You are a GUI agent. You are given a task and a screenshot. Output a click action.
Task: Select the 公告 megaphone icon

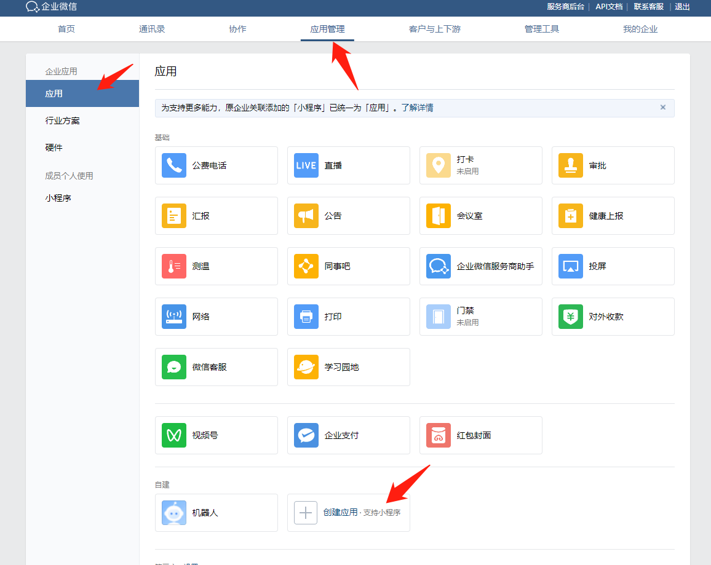[306, 216]
